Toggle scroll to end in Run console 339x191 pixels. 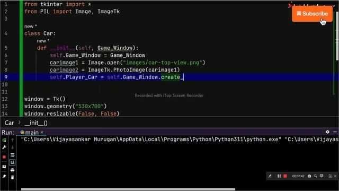[x=12, y=162]
